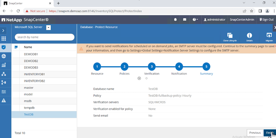The height and width of the screenshot is (138, 276).
Task: Click the Previous button
Action: [x=255, y=133]
